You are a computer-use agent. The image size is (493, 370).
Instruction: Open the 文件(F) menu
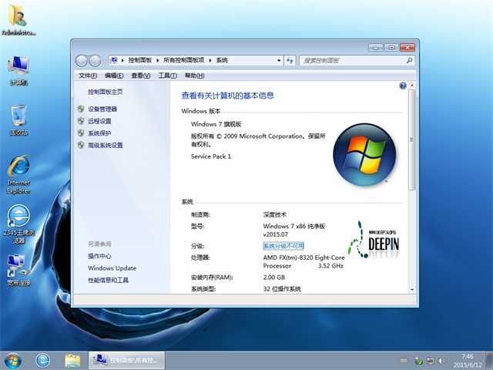click(88, 76)
